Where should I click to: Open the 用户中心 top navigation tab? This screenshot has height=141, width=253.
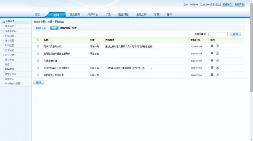[93, 15]
